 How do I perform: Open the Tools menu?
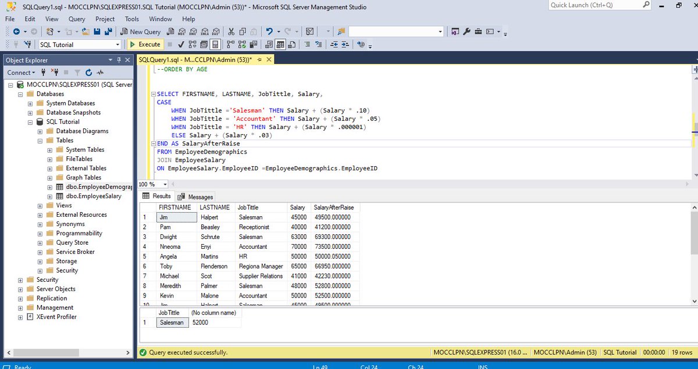132,19
